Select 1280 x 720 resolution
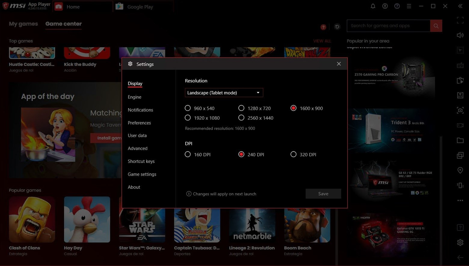Viewport: 469px width, 266px height. (x=255, y=108)
